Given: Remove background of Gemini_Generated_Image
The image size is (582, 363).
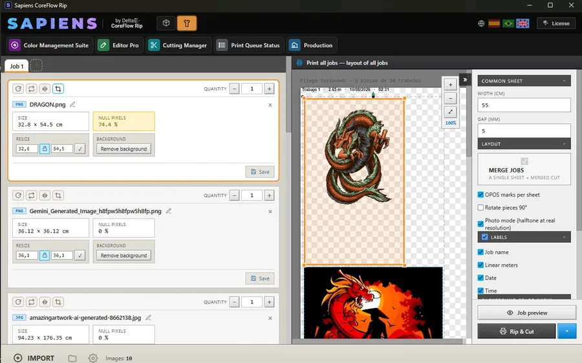Looking at the screenshot, I should (x=124, y=255).
